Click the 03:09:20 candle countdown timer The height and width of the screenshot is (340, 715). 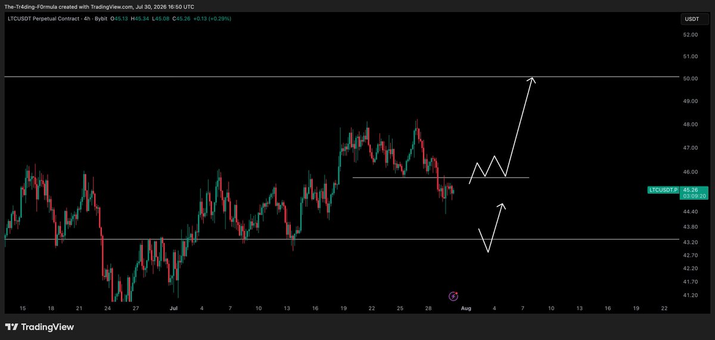point(695,196)
